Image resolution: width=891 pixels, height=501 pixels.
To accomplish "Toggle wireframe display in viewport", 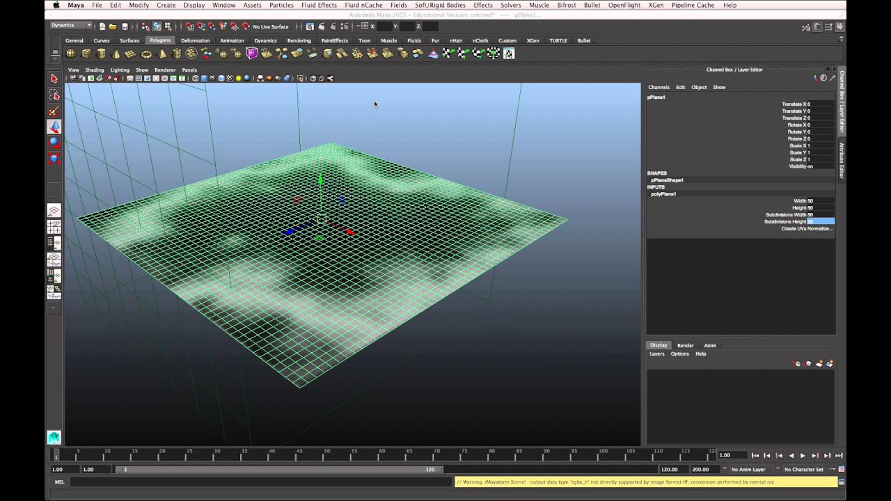I will click(x=195, y=78).
